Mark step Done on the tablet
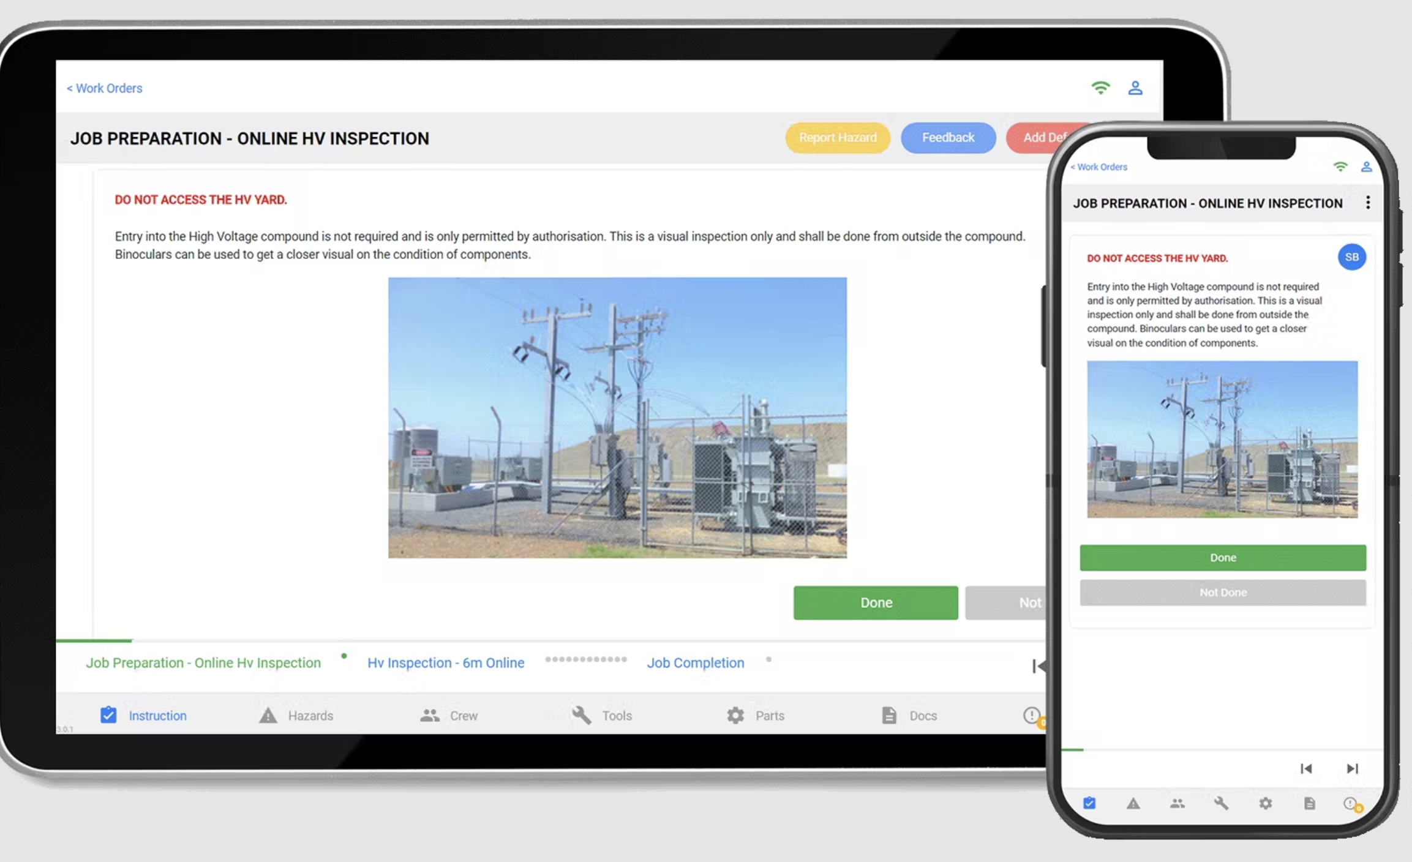The height and width of the screenshot is (862, 1412). pos(875,602)
